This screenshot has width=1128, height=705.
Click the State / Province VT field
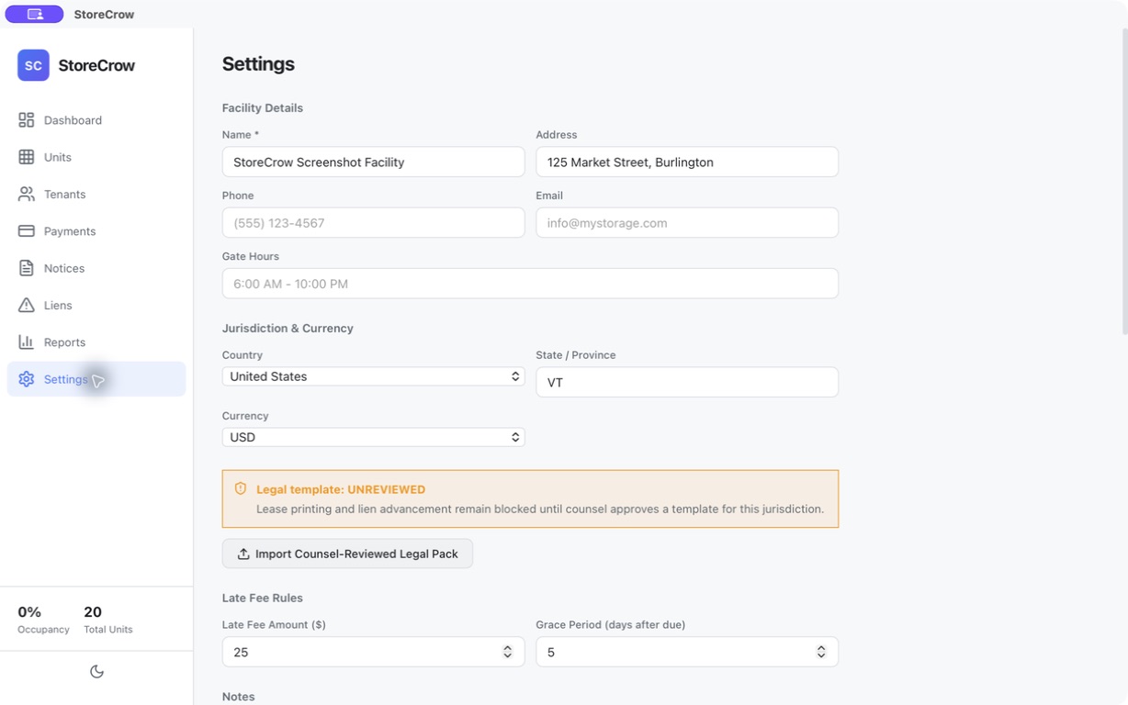(x=687, y=382)
